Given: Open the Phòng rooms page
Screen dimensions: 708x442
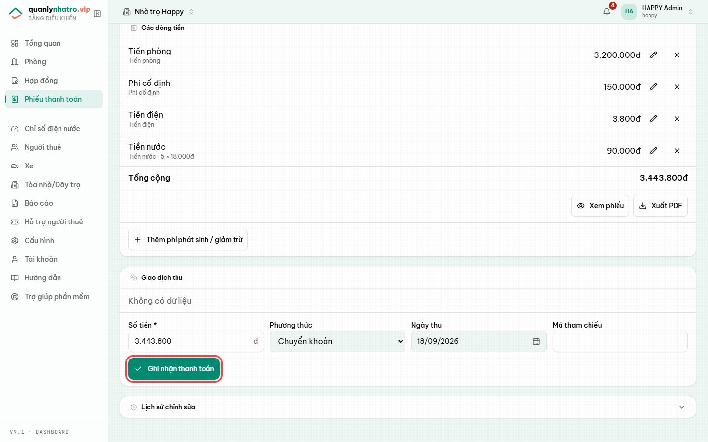Looking at the screenshot, I should point(54,62).
